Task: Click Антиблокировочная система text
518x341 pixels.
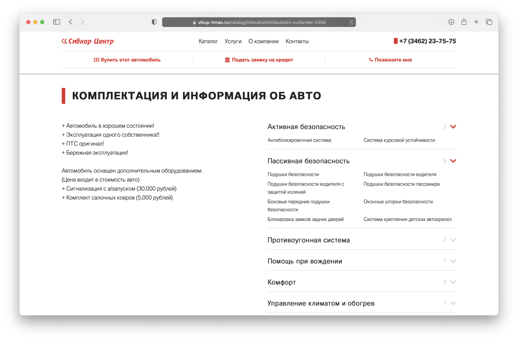Action: point(299,140)
